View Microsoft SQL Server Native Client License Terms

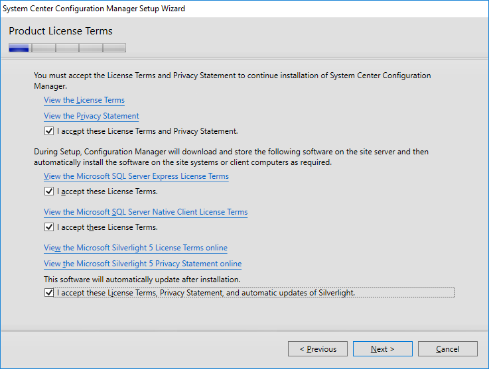point(146,212)
